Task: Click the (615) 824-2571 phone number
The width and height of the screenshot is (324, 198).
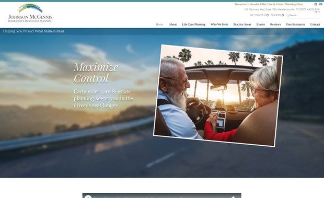Action: (x=314, y=10)
